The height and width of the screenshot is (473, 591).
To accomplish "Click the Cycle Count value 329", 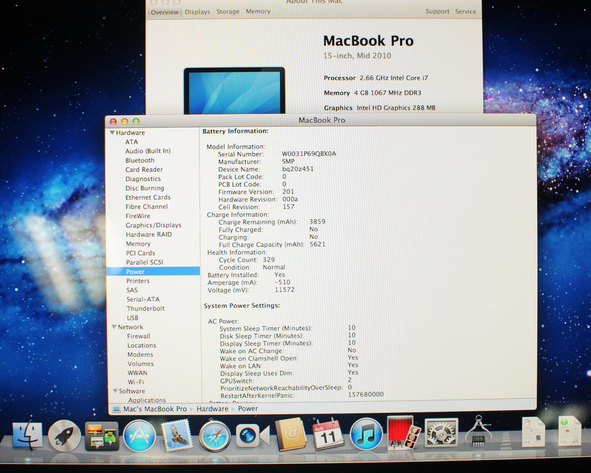I will [269, 260].
